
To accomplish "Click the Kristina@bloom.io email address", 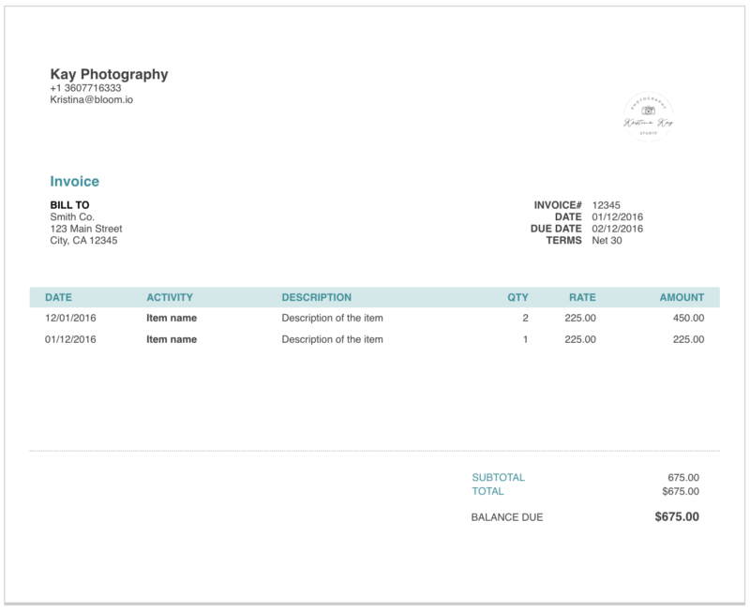I will tap(91, 98).
